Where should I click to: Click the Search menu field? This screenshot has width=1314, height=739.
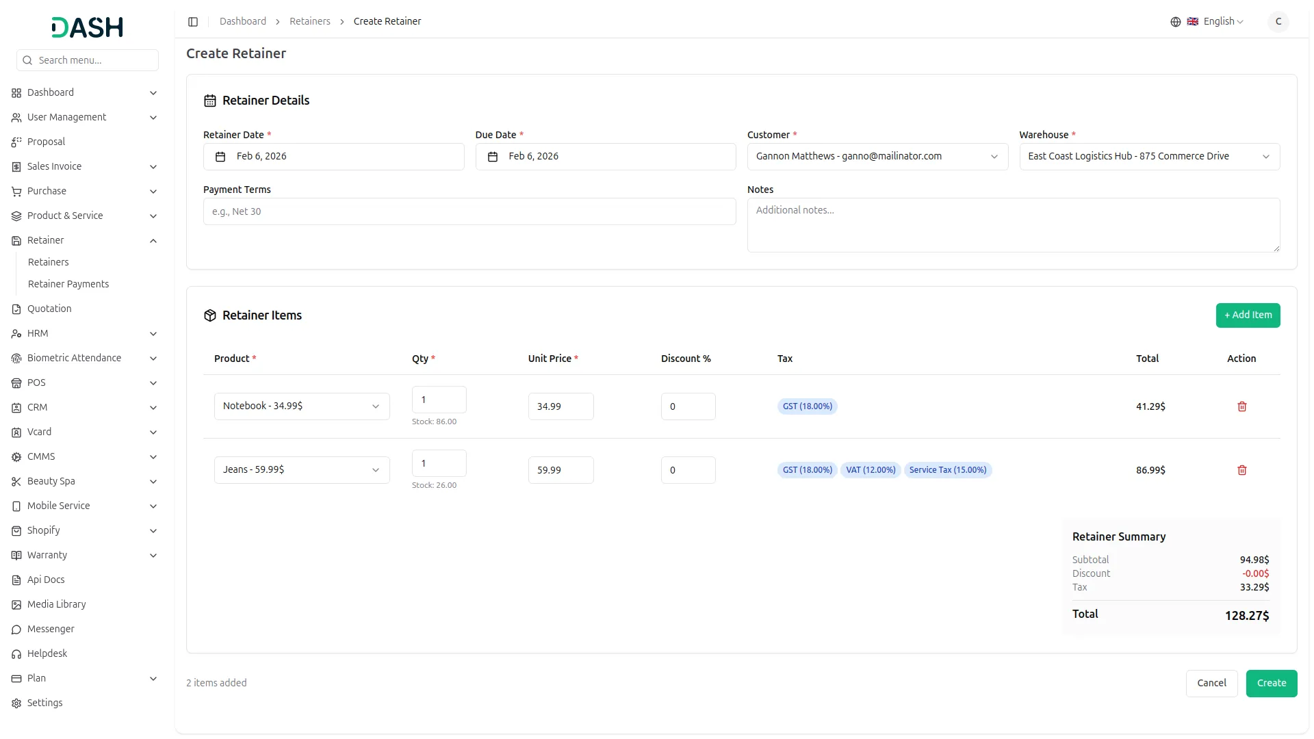(88, 60)
